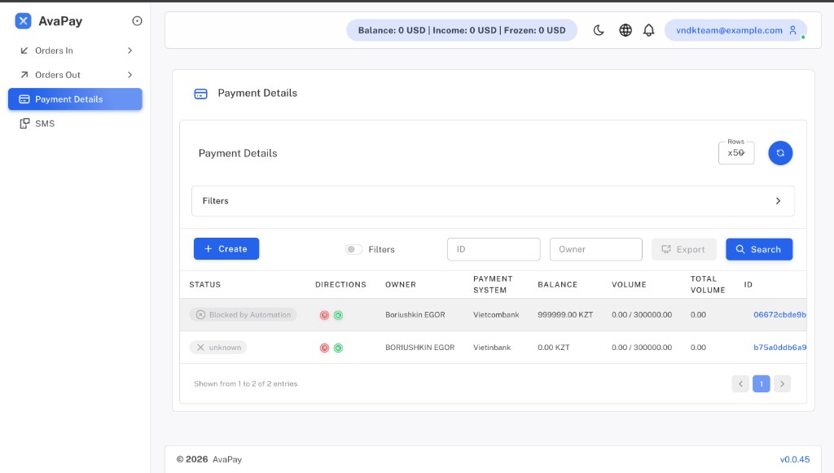Image resolution: width=834 pixels, height=473 pixels.
Task: Click the OWNER column header
Action: (x=401, y=284)
